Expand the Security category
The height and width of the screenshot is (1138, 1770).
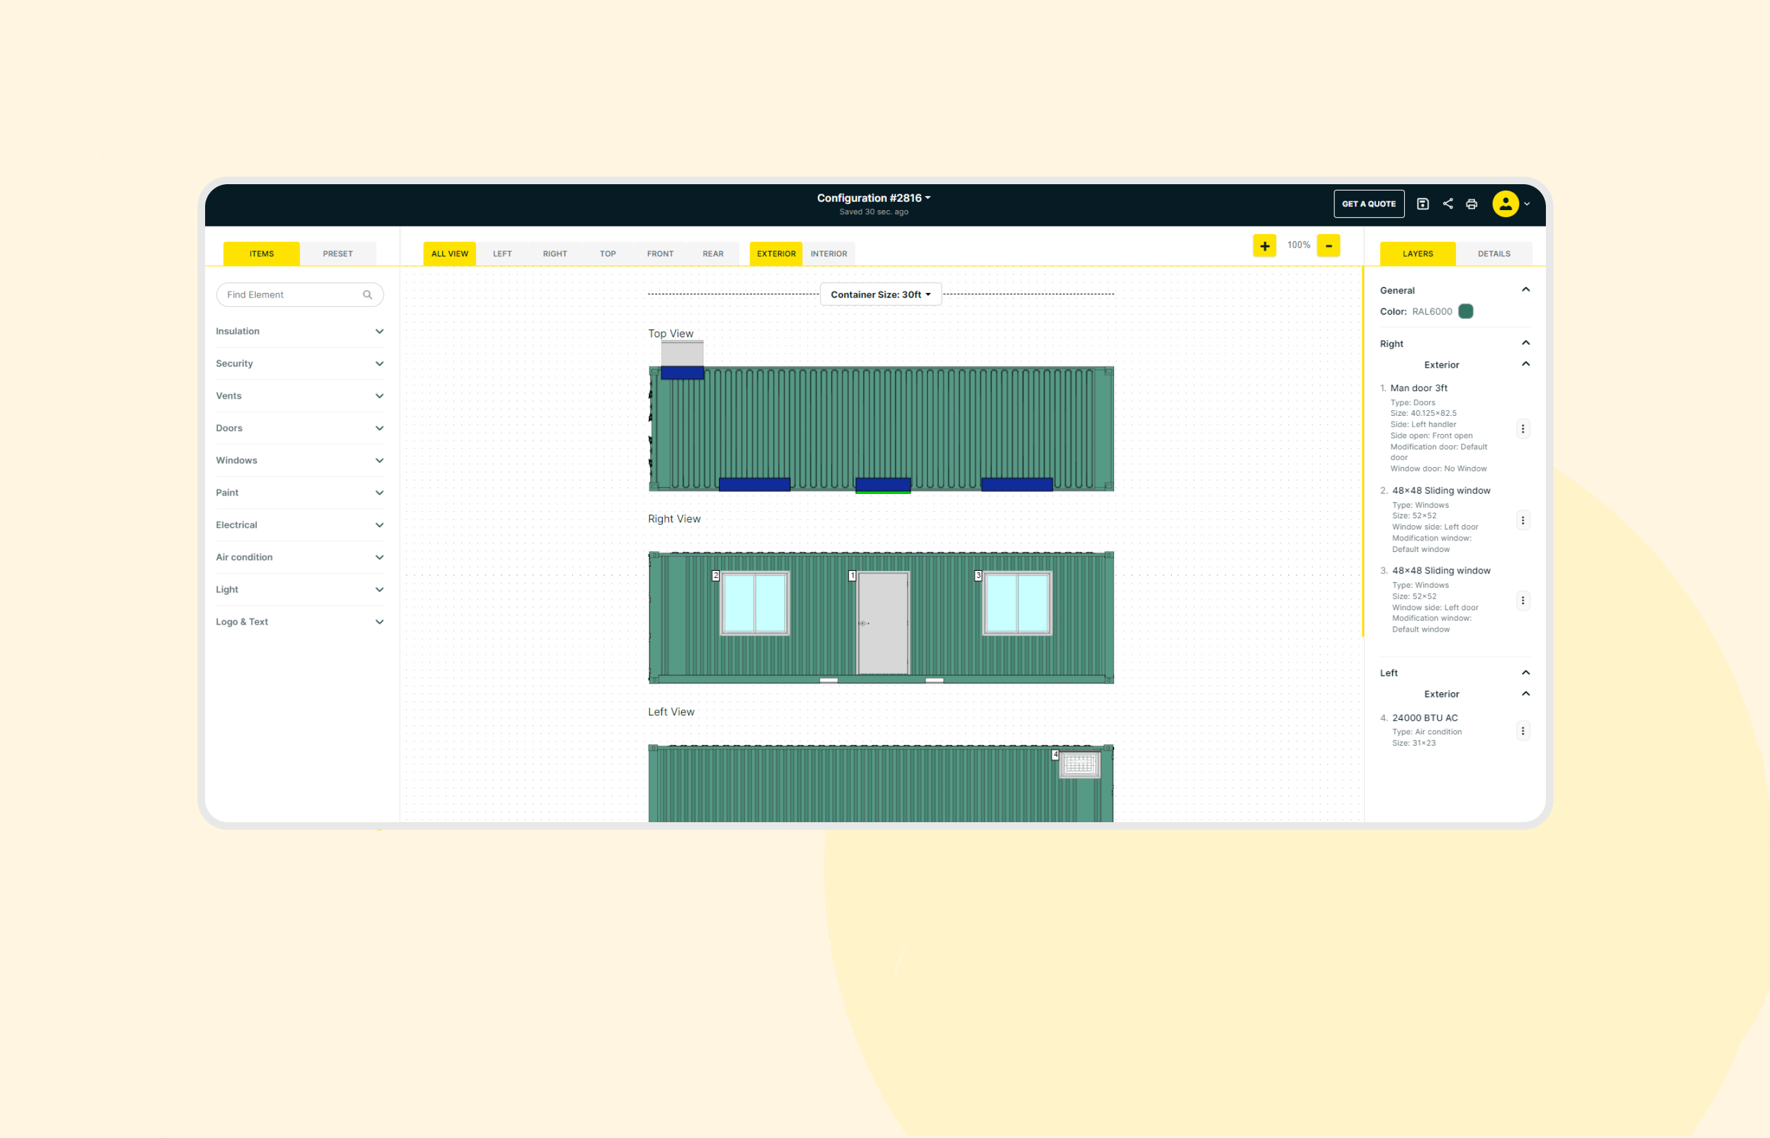coord(299,363)
